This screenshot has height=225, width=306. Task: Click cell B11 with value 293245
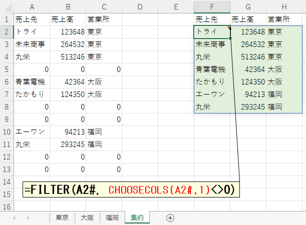tap(68, 144)
